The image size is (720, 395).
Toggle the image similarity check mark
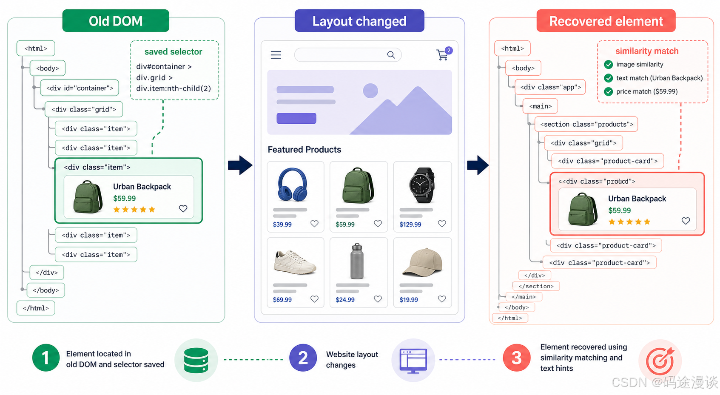pyautogui.click(x=609, y=65)
